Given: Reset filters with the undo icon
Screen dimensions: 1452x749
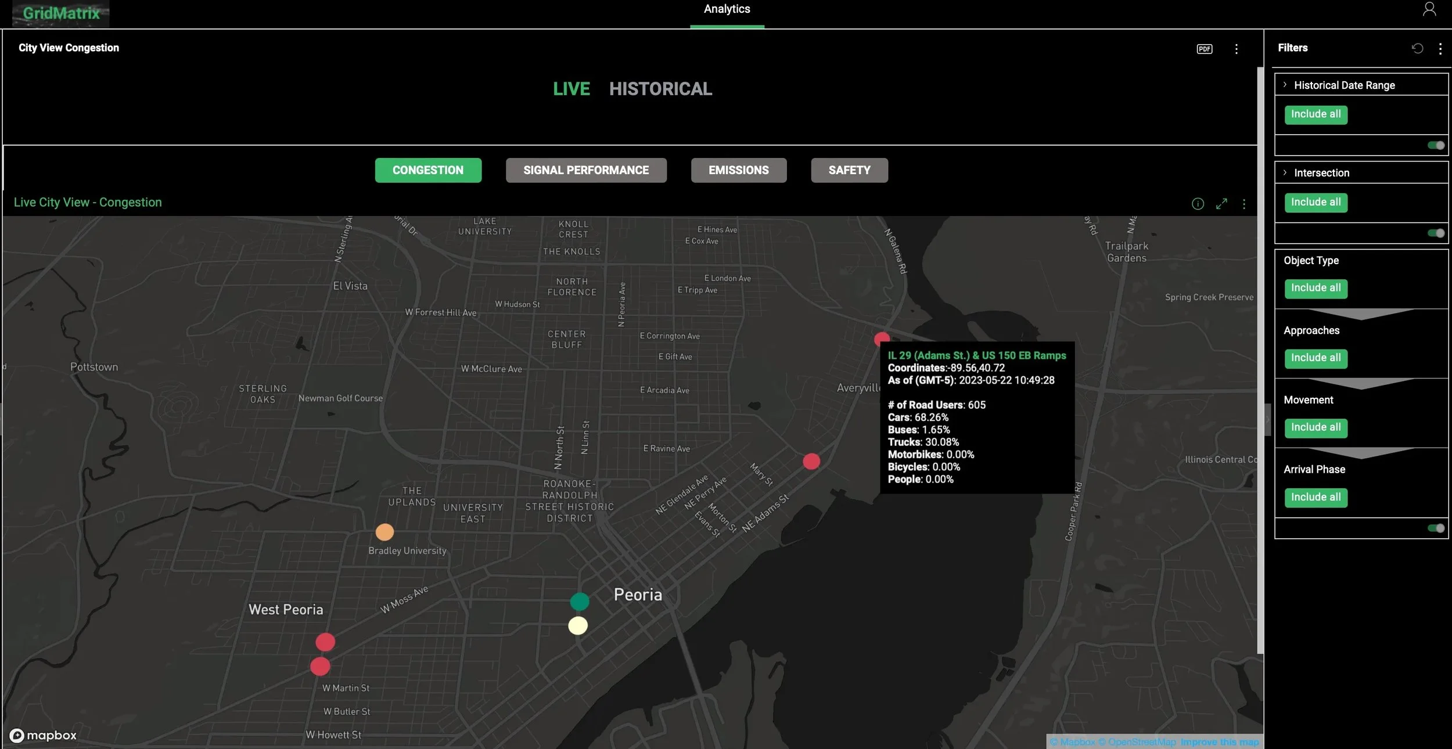Looking at the screenshot, I should pyautogui.click(x=1417, y=48).
